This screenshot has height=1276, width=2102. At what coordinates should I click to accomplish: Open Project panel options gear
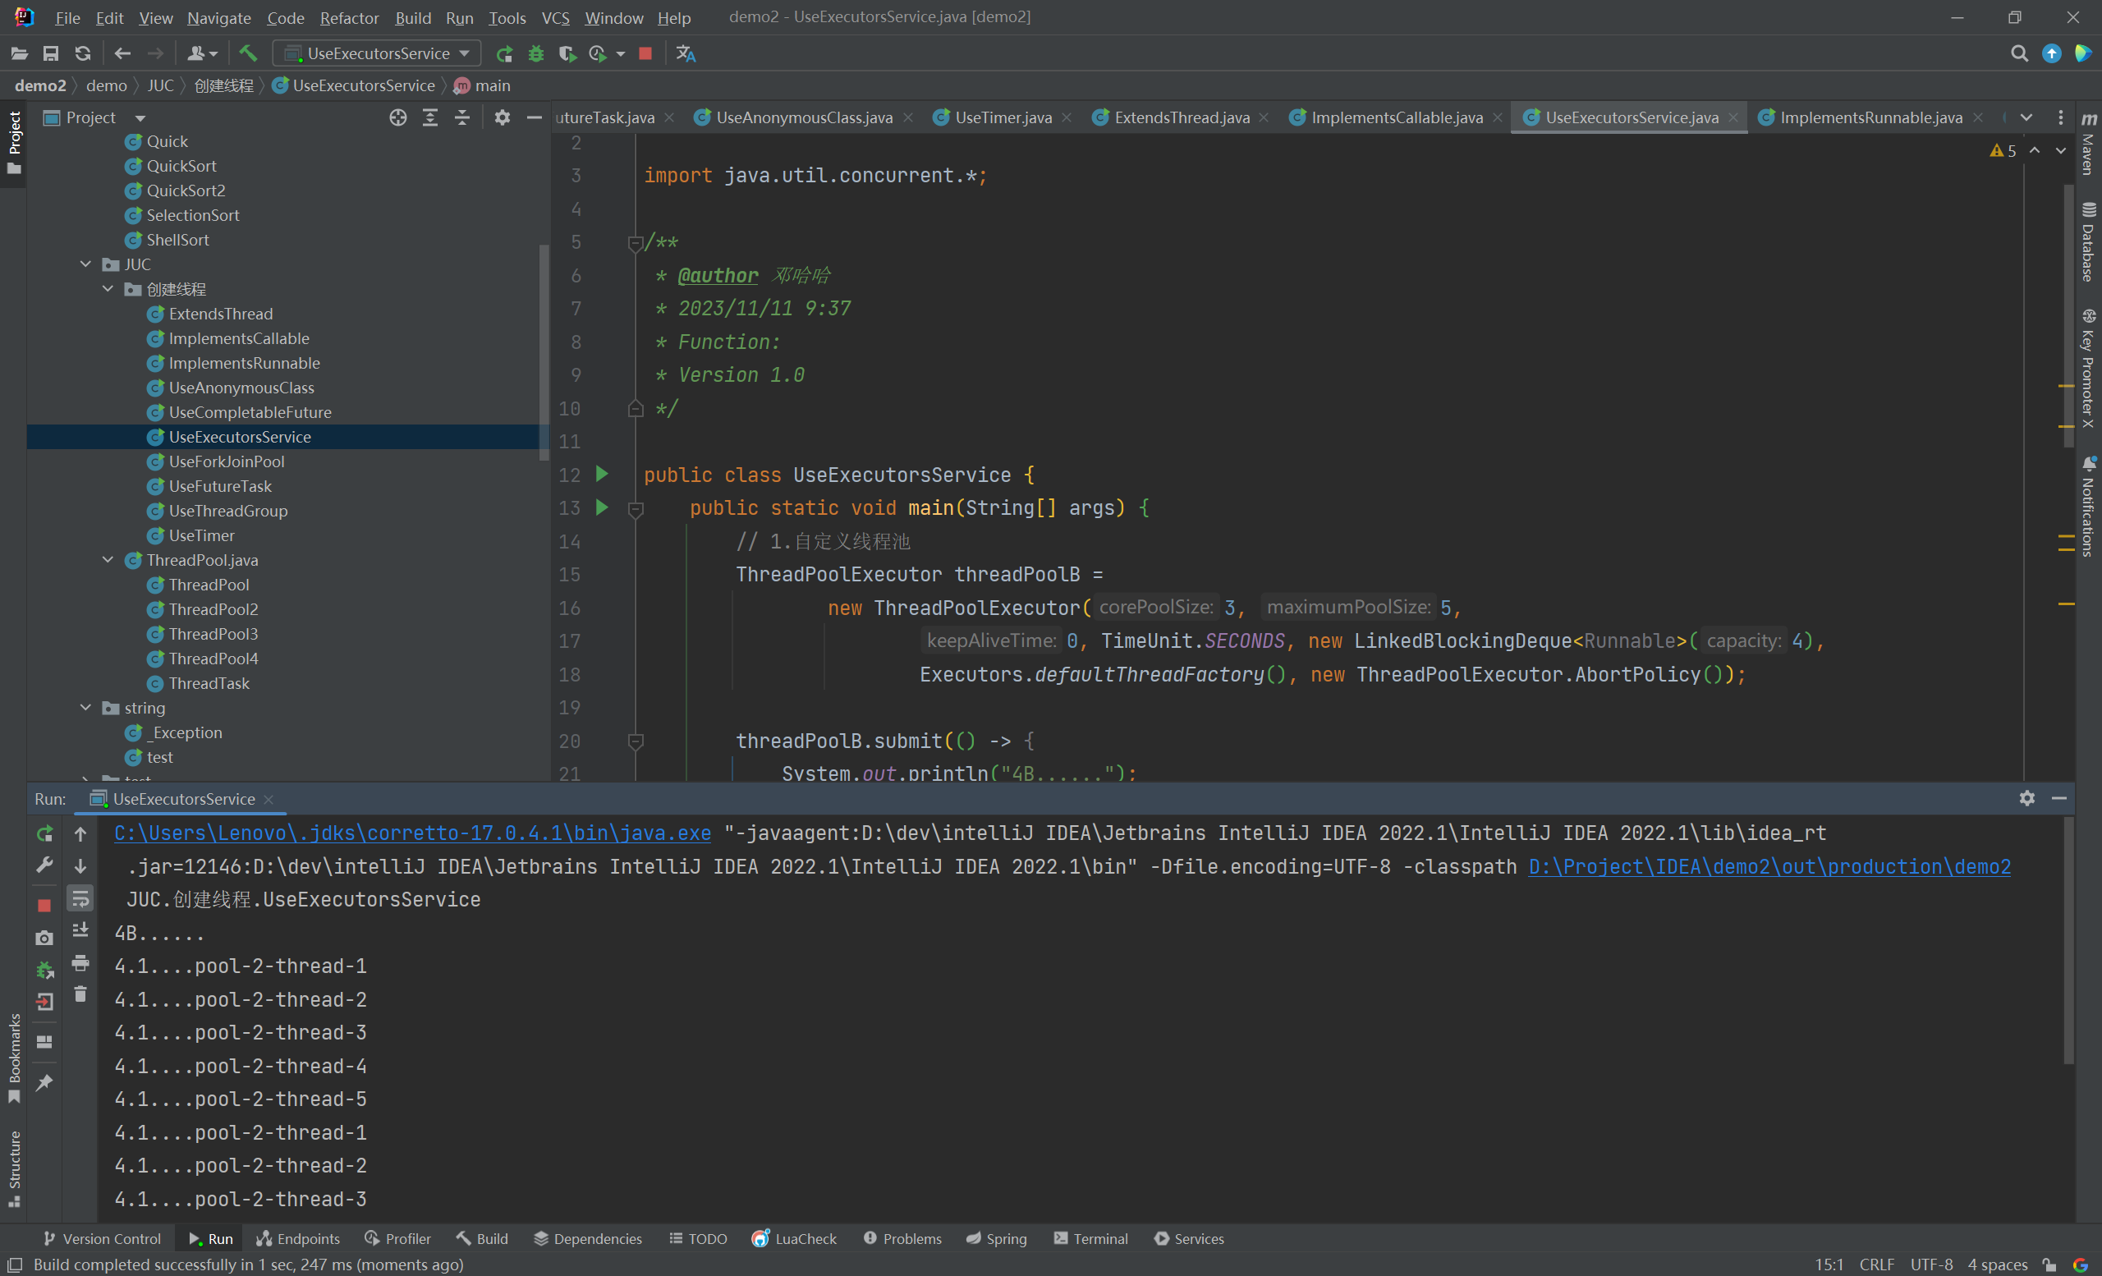(503, 117)
